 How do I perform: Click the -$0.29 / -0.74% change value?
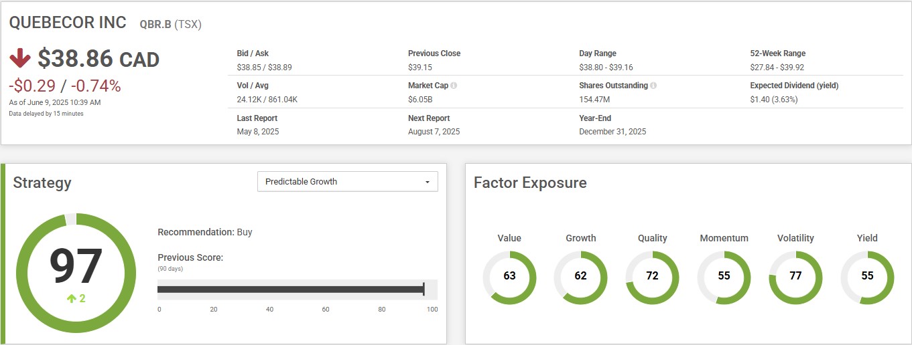[65, 86]
